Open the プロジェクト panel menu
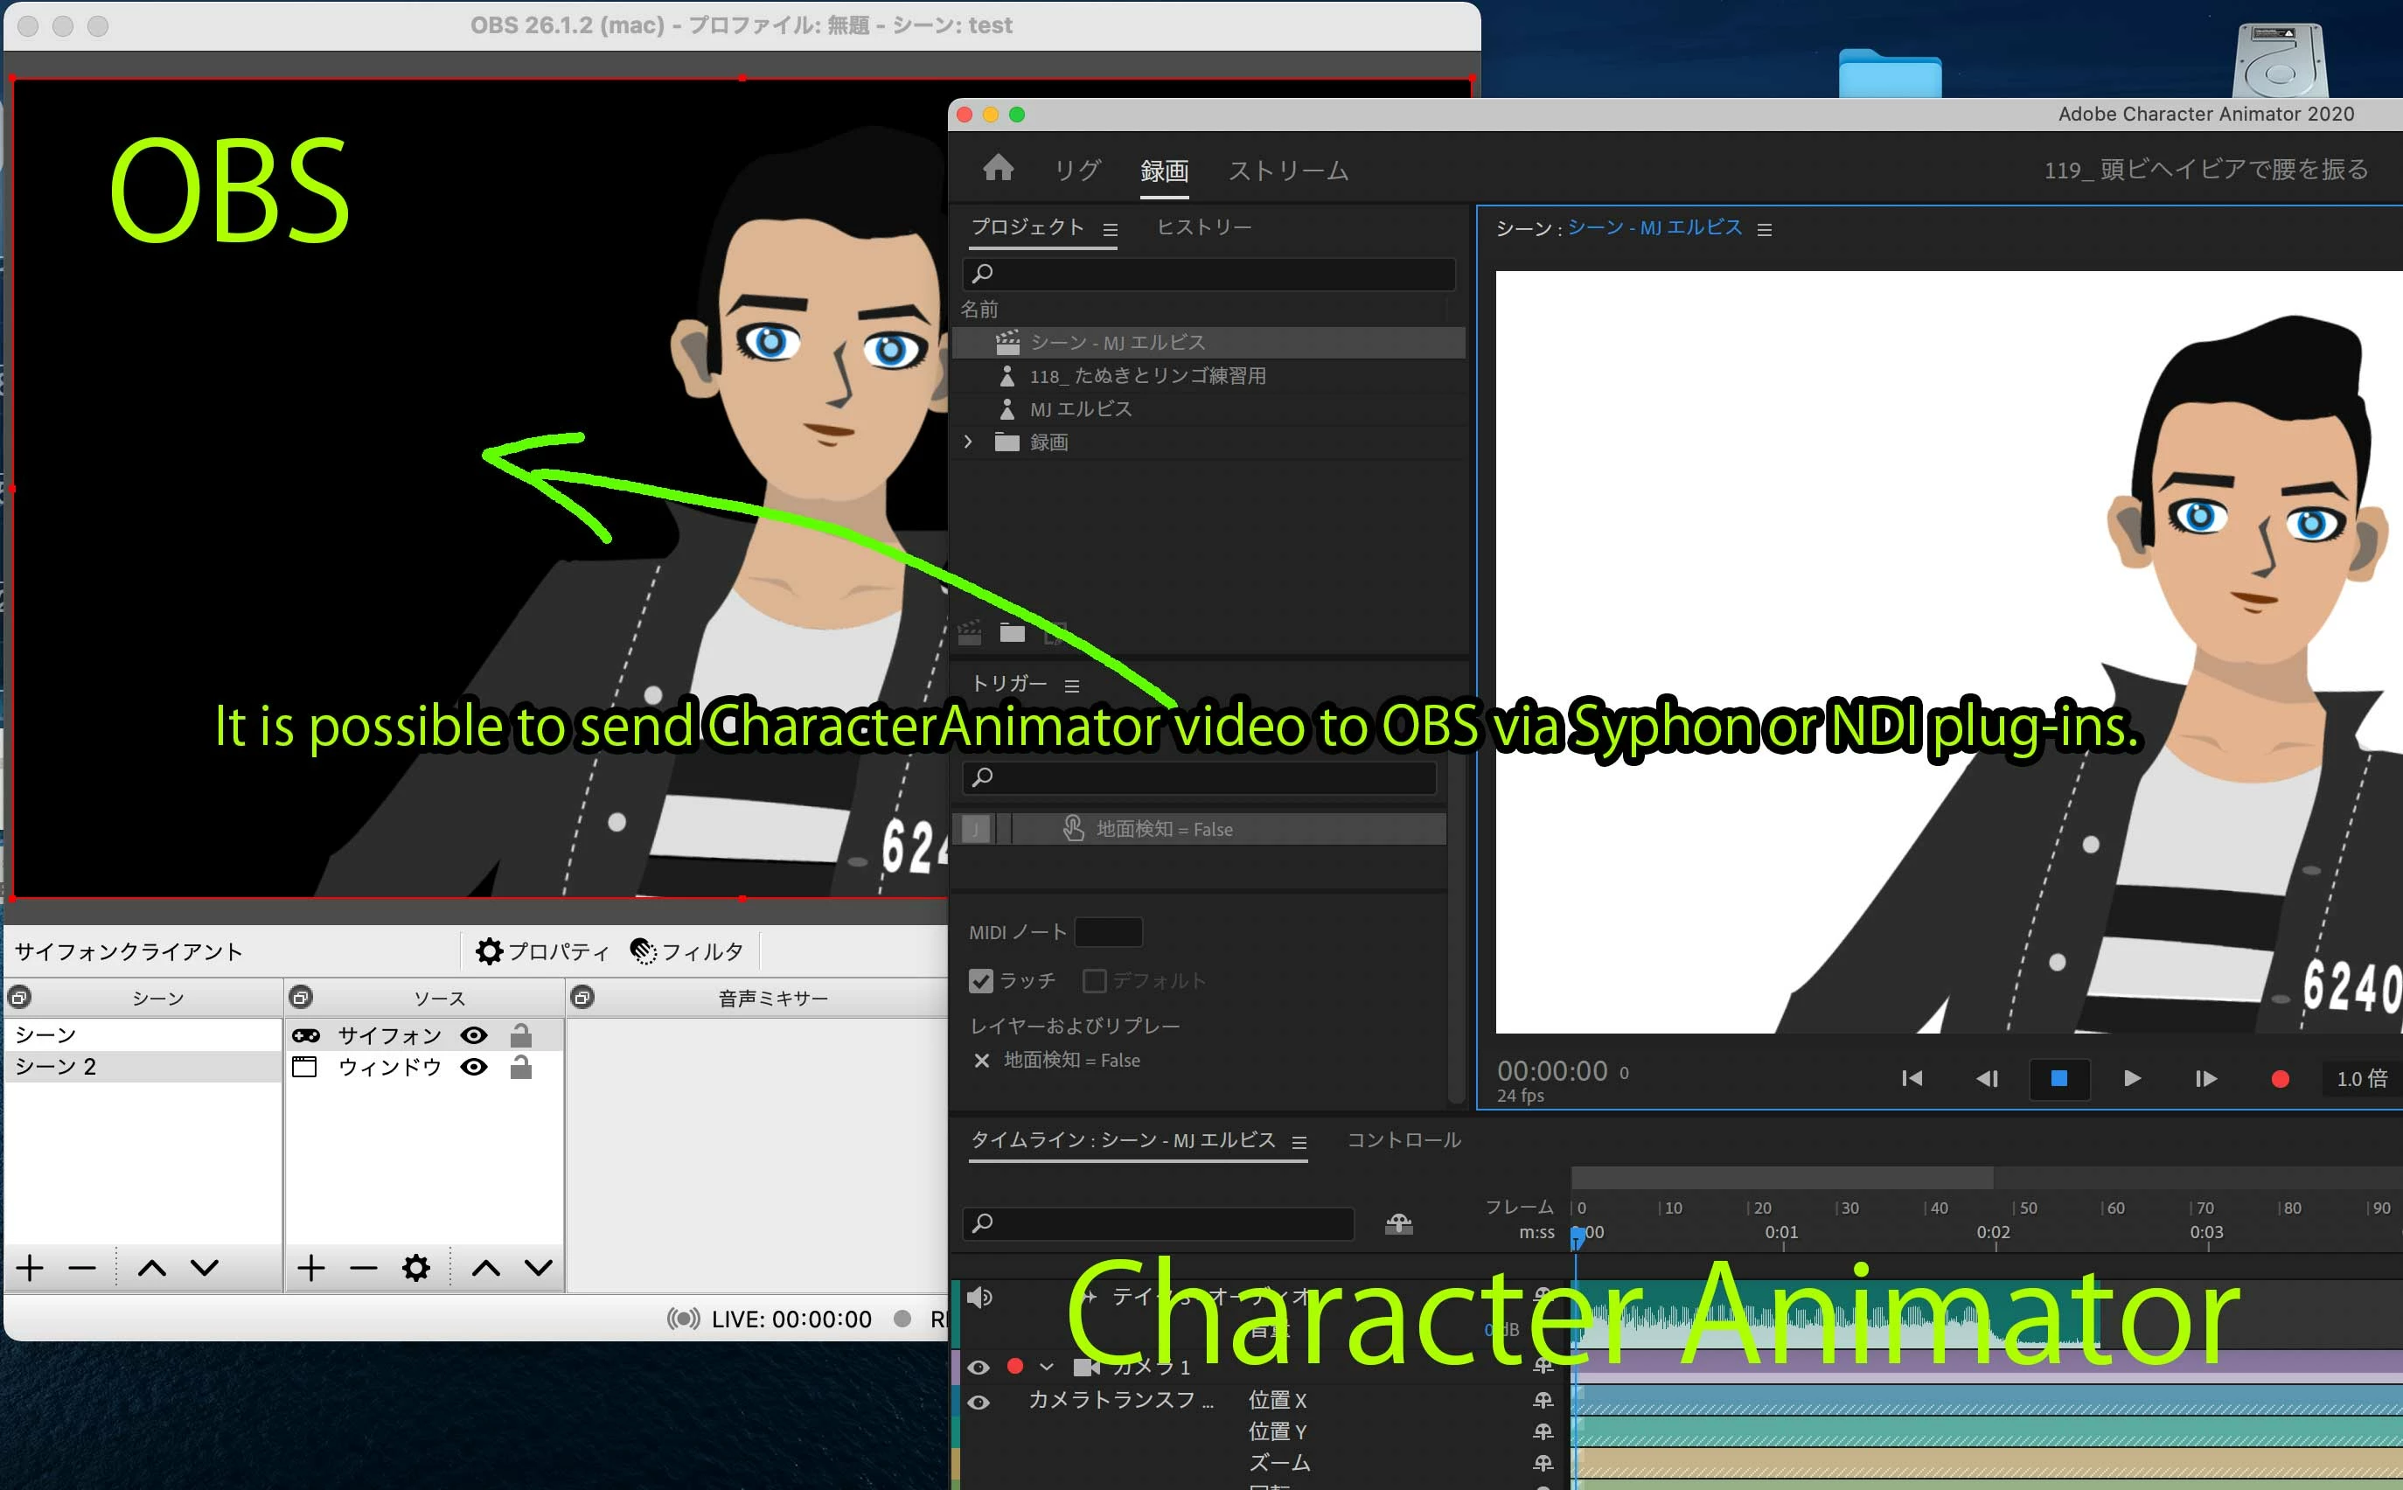Viewport: 2403px width, 1490px height. tap(1111, 230)
